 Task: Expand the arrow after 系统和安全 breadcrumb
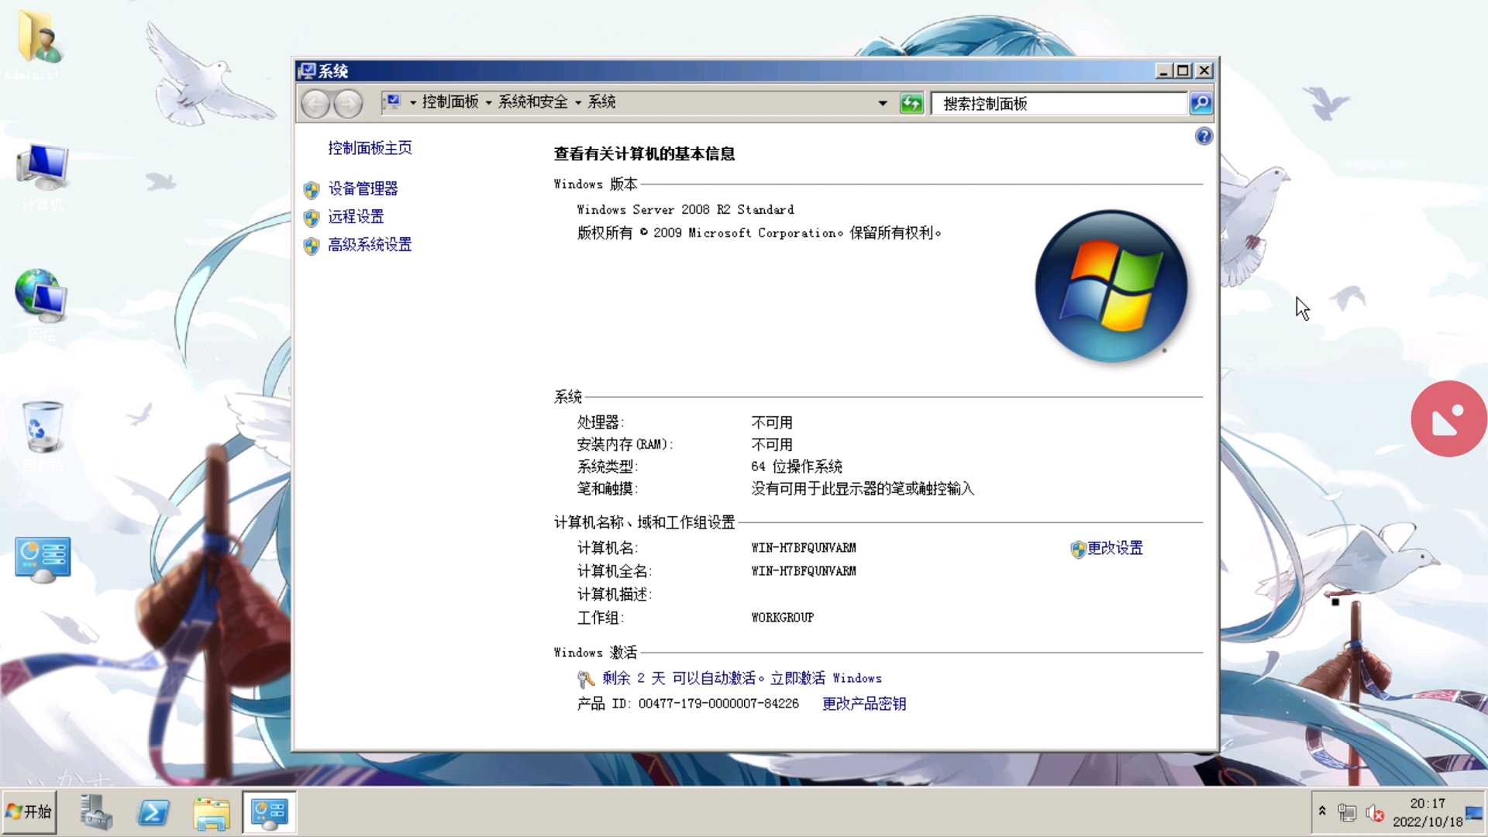click(578, 102)
